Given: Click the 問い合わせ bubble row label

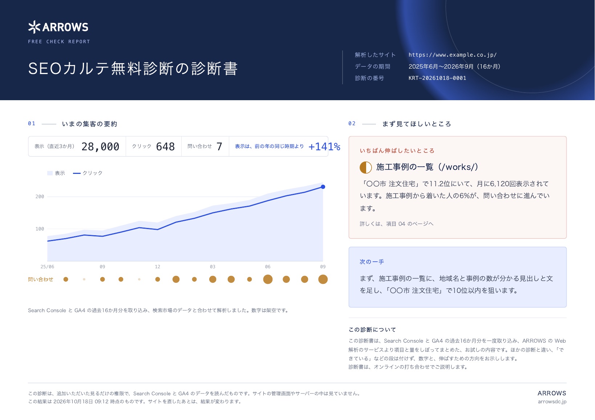Looking at the screenshot, I should click(41, 280).
